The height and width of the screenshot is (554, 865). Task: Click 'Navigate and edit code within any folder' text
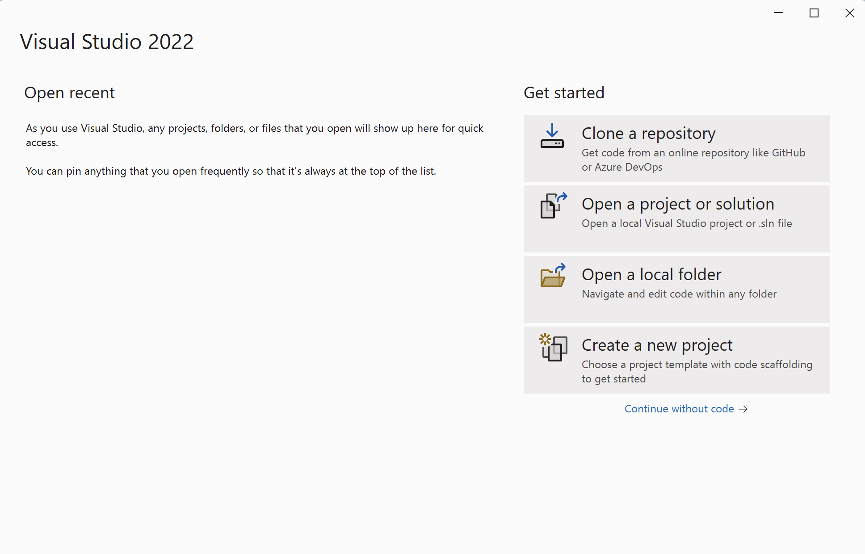coord(679,294)
